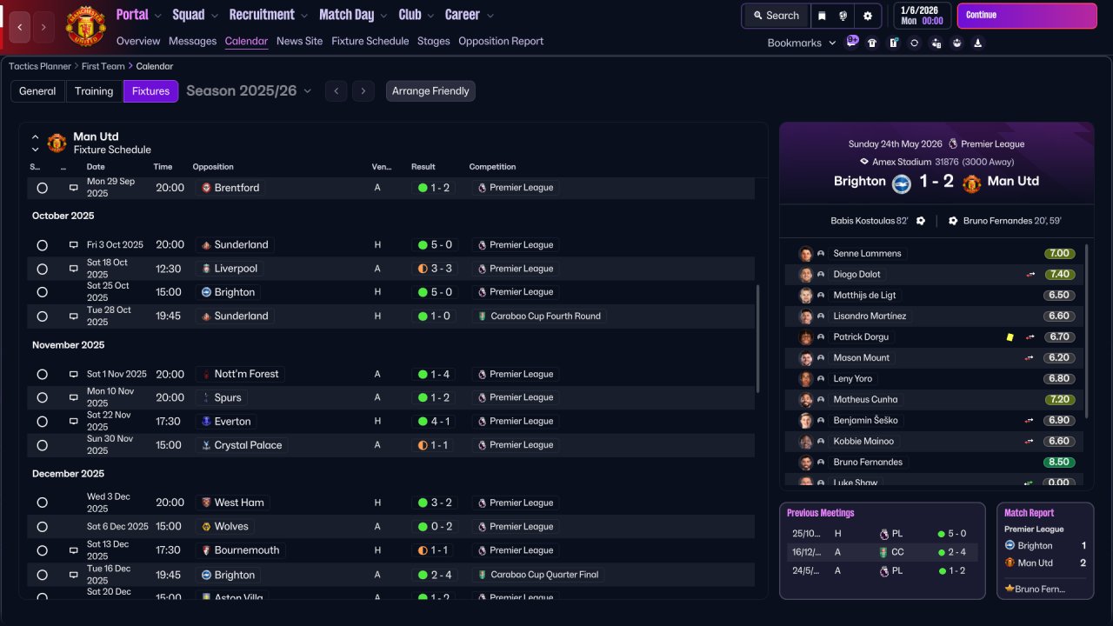This screenshot has height=626, width=1113.
Task: Click the tactics board shortcut icon
Action: pos(893,43)
